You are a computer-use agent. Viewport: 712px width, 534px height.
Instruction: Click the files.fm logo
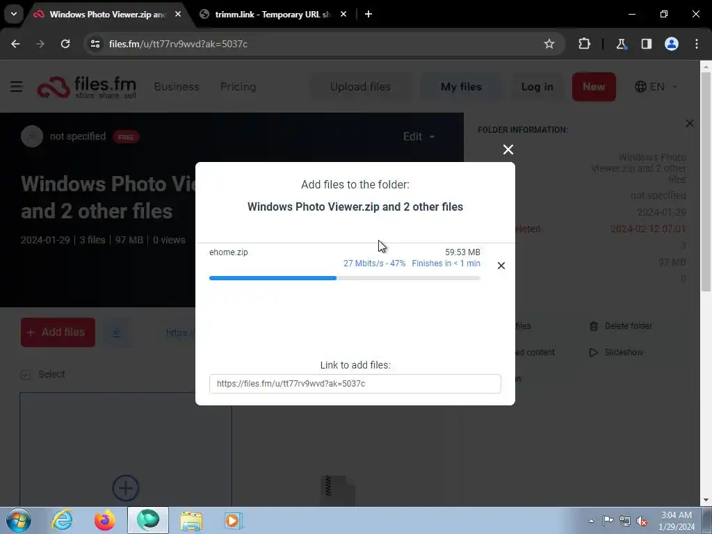point(87,87)
